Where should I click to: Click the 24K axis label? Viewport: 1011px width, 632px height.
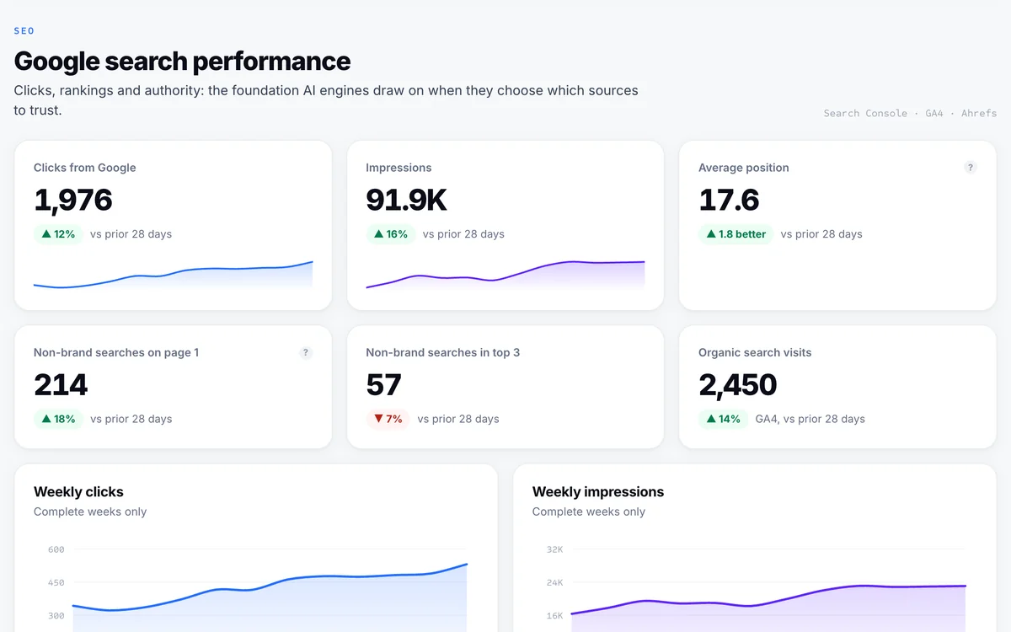click(x=554, y=582)
